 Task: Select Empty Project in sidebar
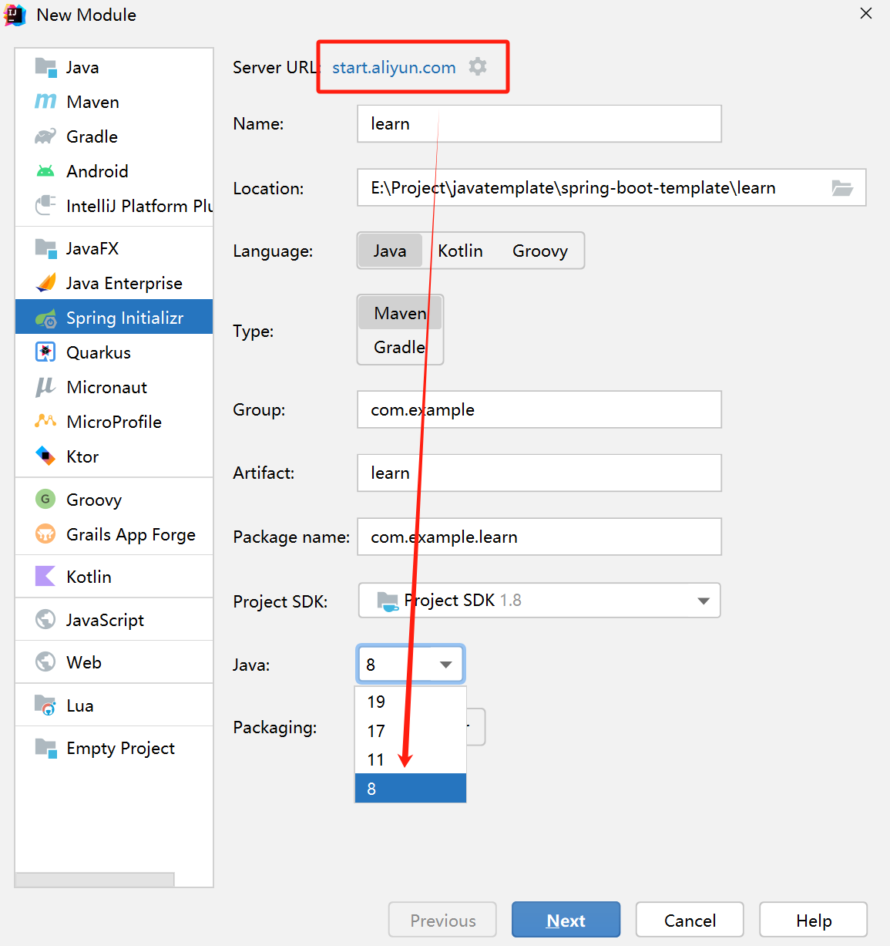coord(114,748)
